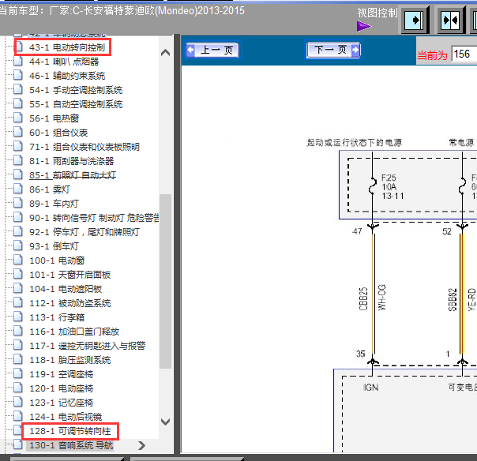Select 46-1 辅助约束系统 in the tree
Image resolution: width=477 pixels, height=461 pixels.
[x=67, y=76]
